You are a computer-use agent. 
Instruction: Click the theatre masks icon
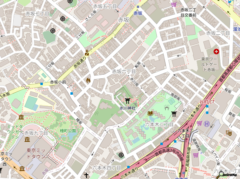pos(229,132)
